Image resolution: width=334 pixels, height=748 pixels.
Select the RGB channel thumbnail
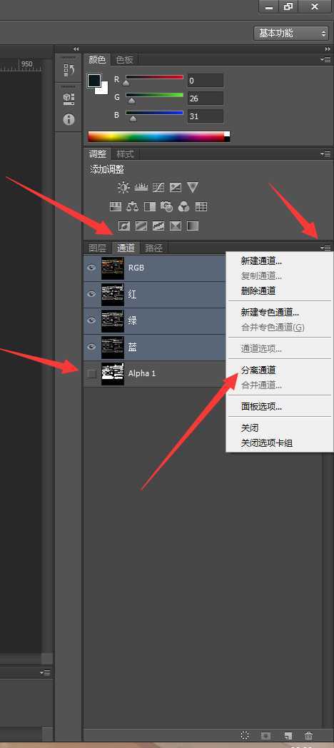(x=113, y=268)
